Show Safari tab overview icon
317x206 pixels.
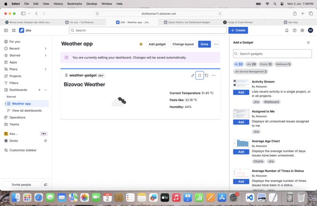311,13
